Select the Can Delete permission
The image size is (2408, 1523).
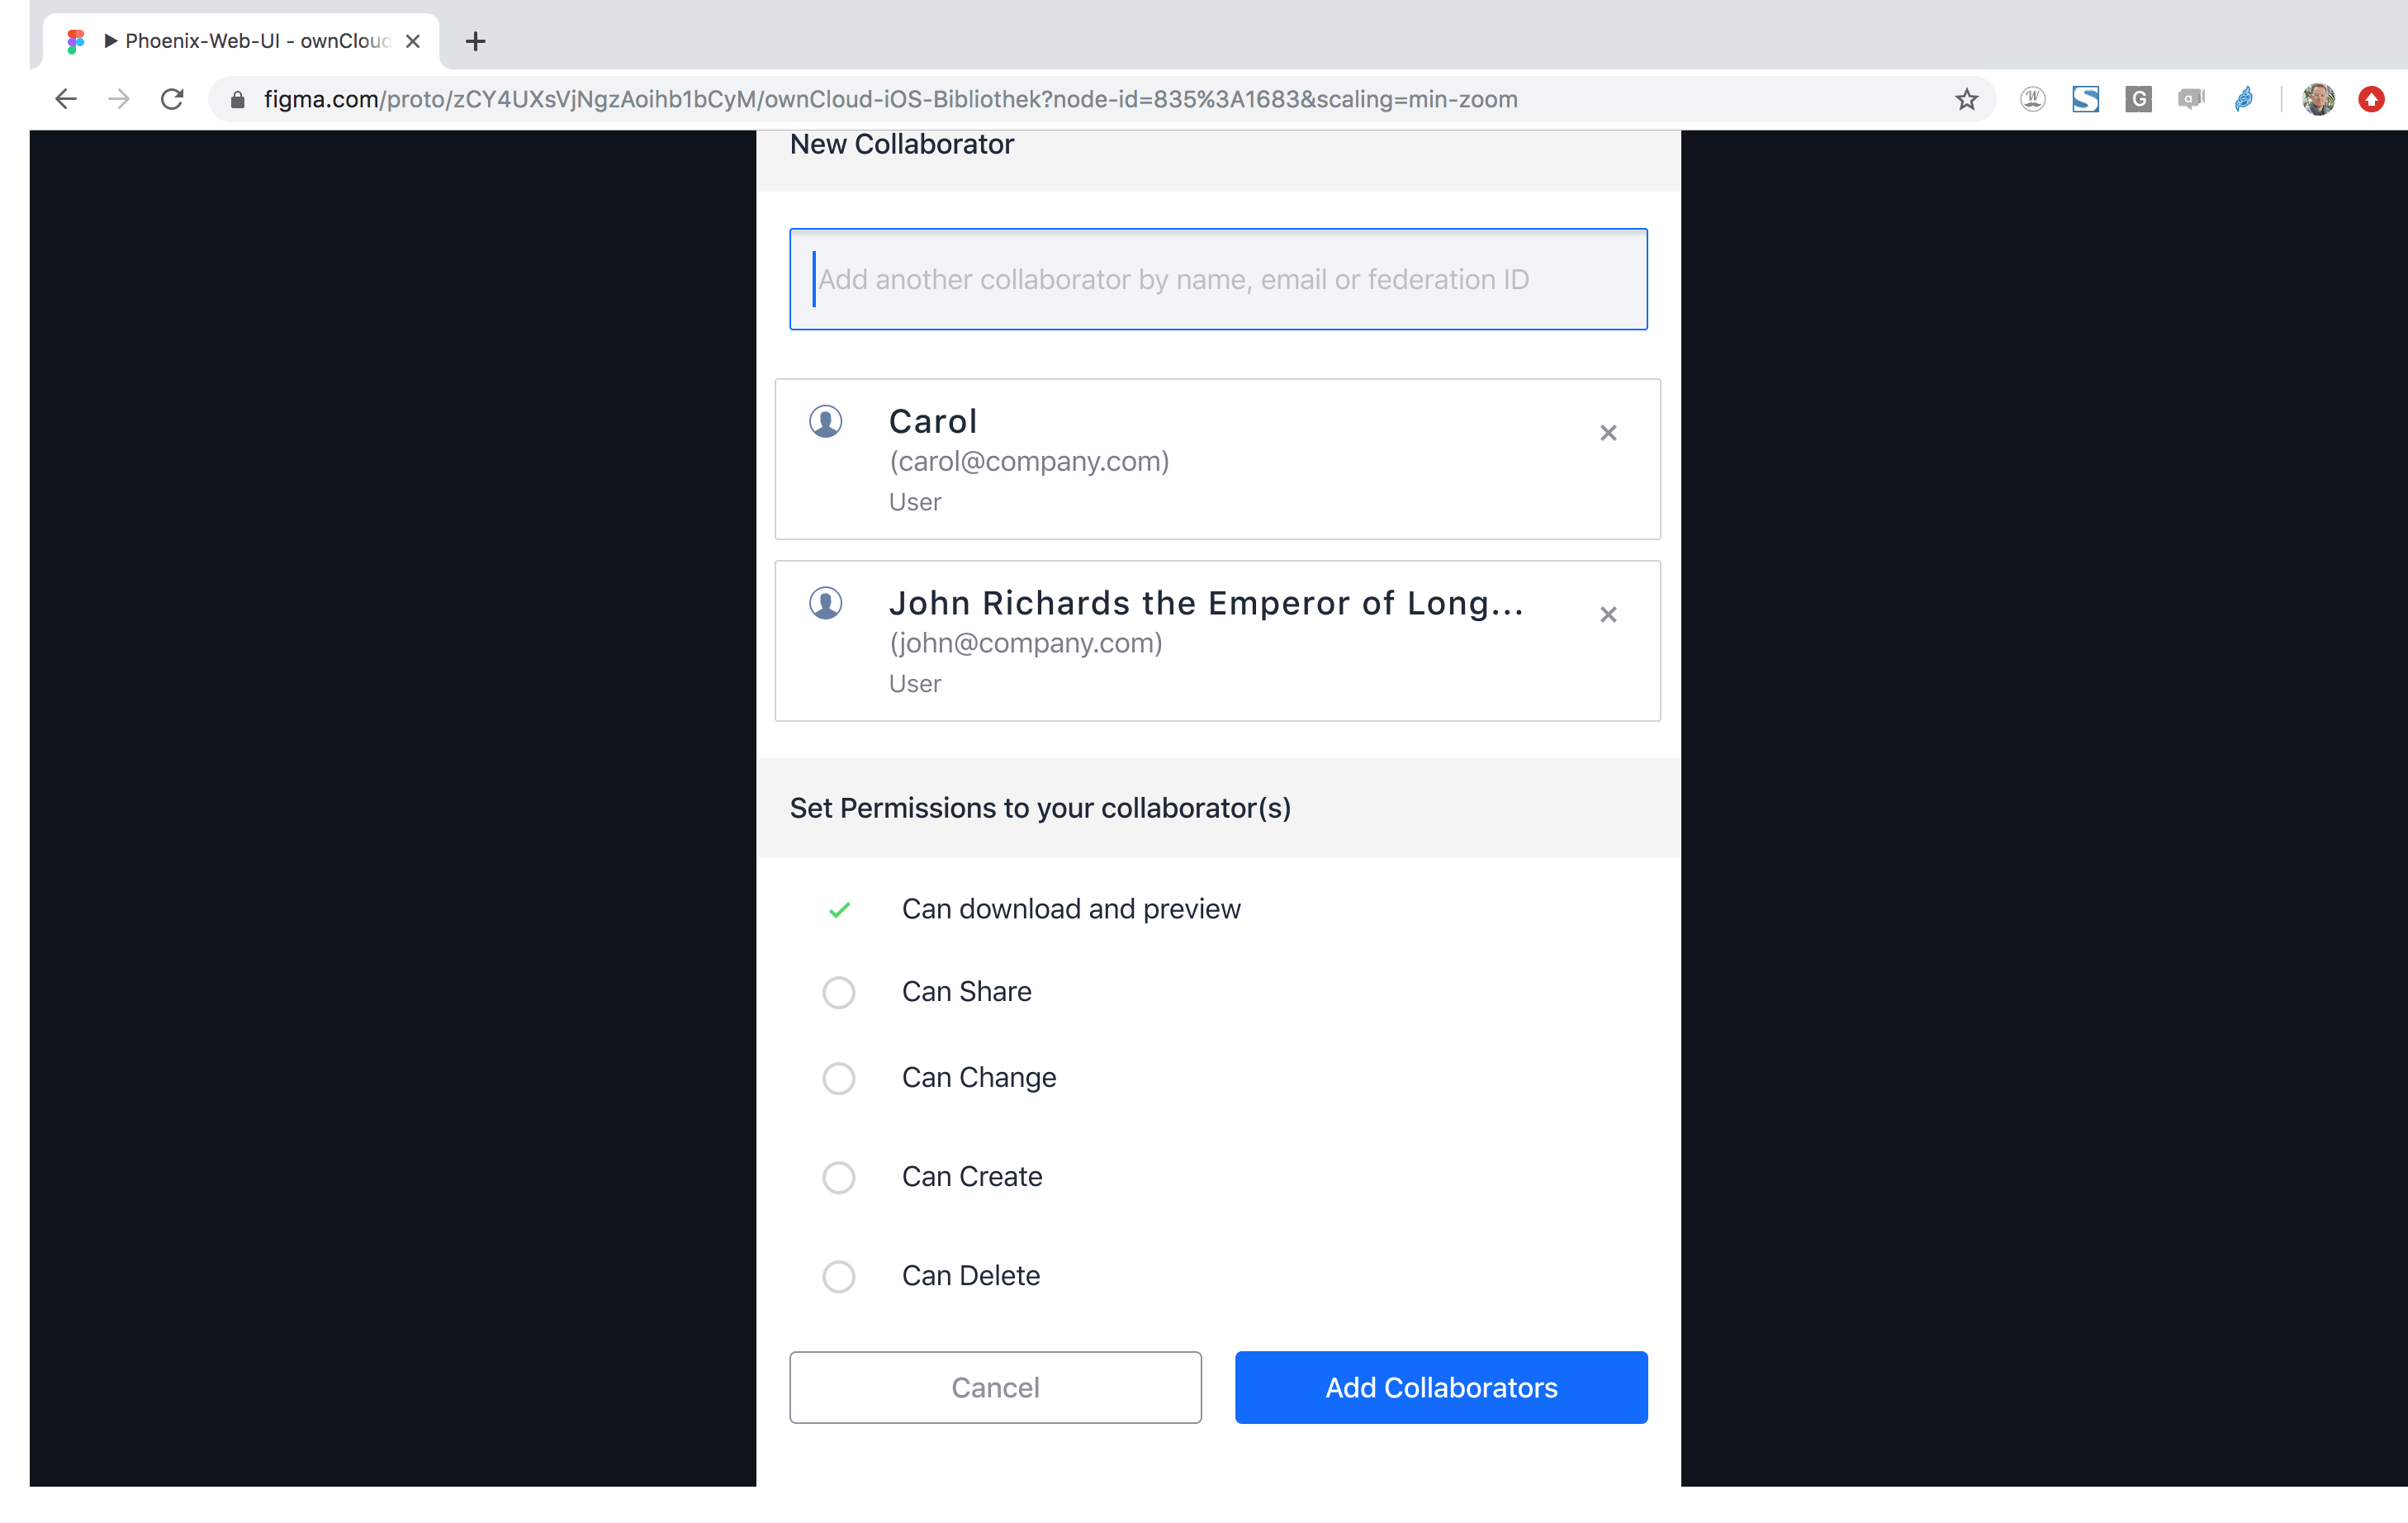[838, 1276]
